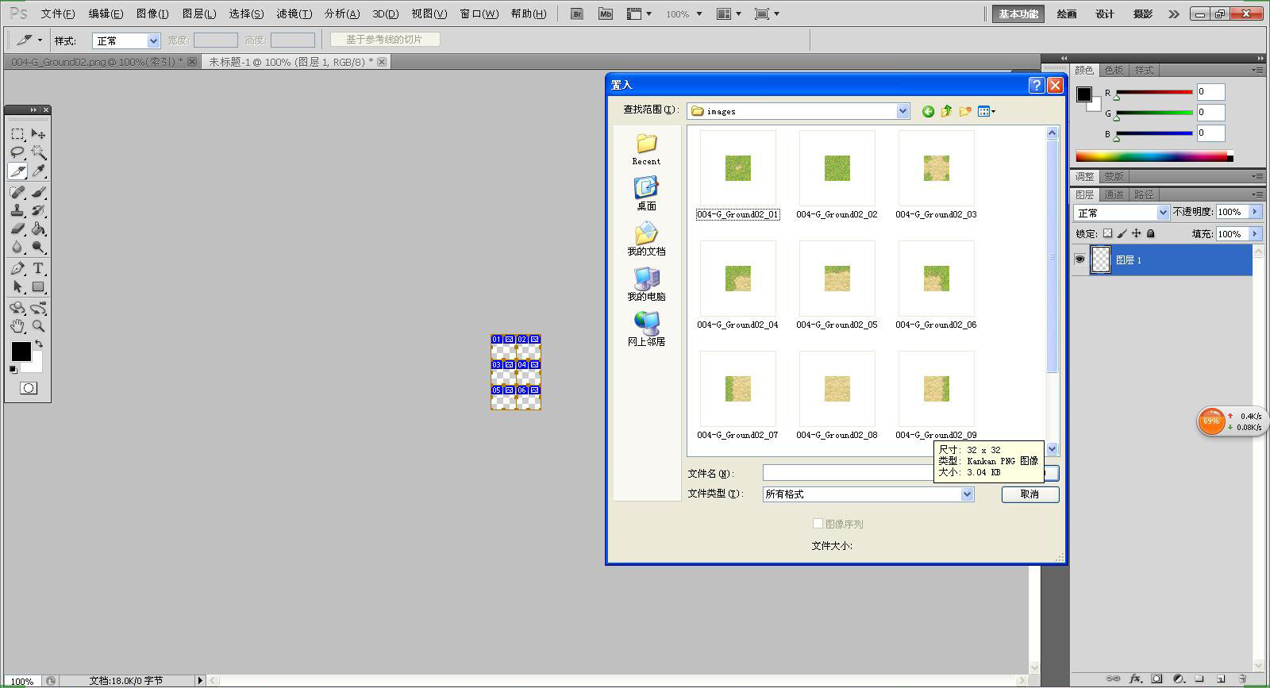Open 查找范围 folder dropdown
This screenshot has height=688, width=1270.
coord(902,111)
